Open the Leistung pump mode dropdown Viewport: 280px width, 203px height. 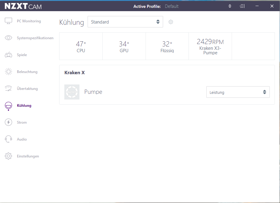click(238, 92)
